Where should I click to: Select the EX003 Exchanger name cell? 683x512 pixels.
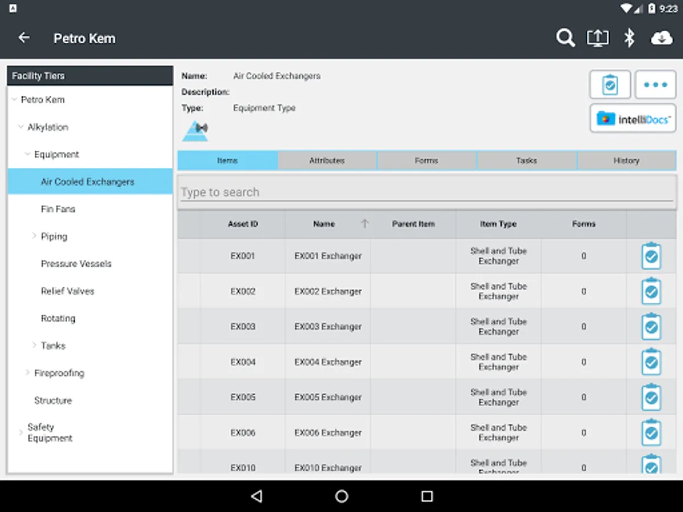tap(328, 327)
